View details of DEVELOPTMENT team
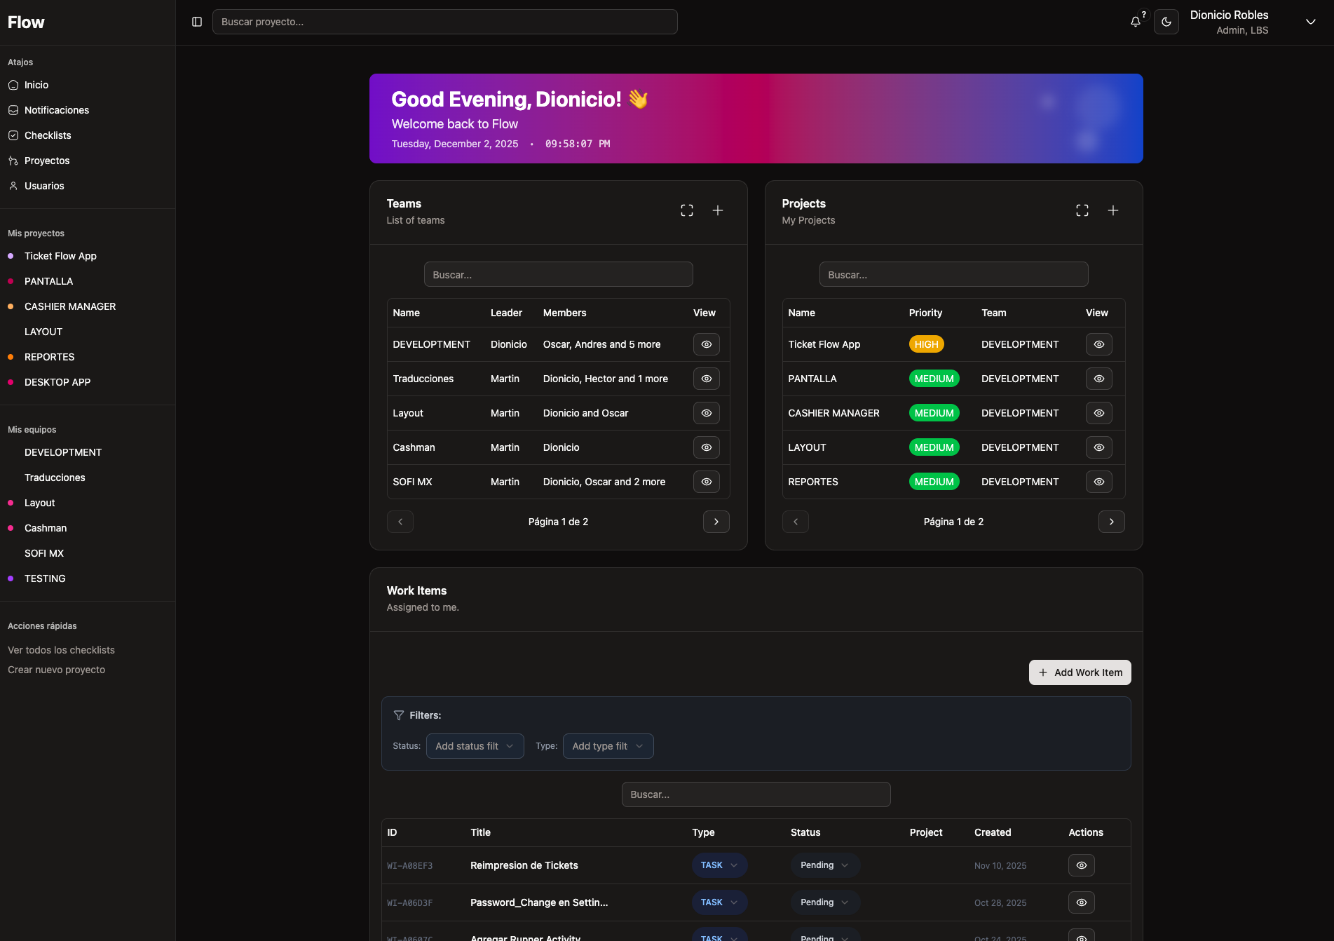1334x941 pixels. 706,344
